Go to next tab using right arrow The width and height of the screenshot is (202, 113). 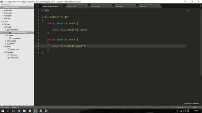38,6
